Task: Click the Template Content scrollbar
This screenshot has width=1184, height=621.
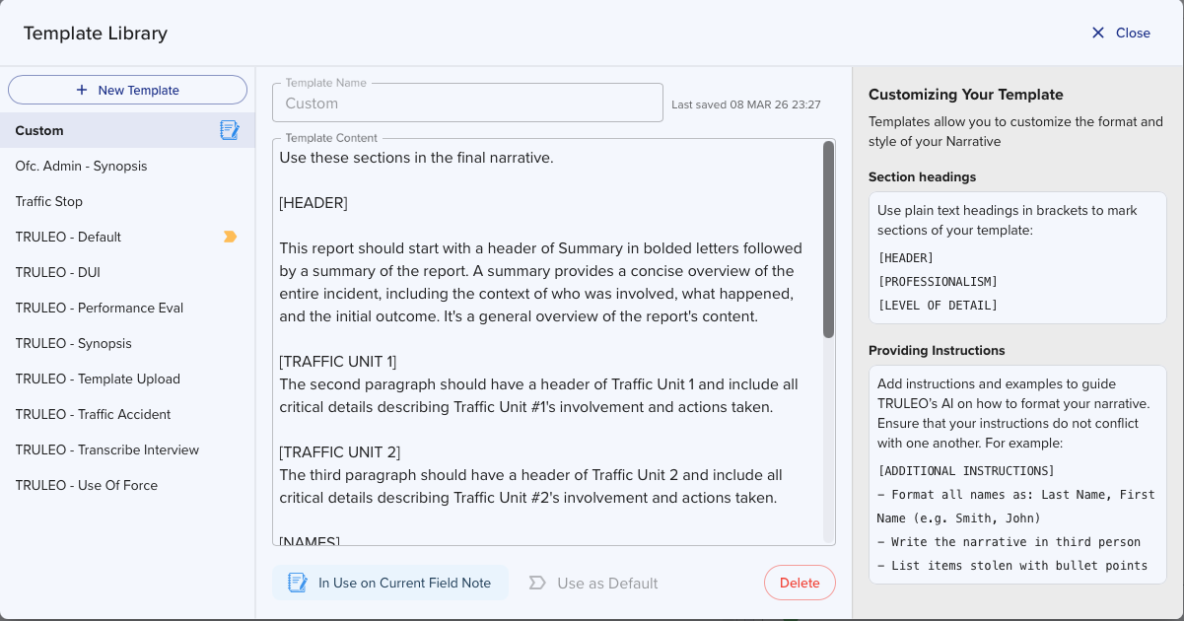Action: pyautogui.click(x=828, y=241)
